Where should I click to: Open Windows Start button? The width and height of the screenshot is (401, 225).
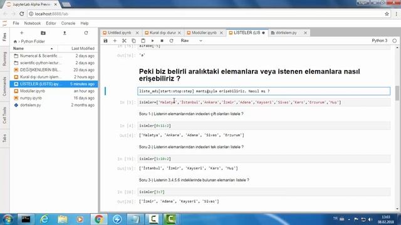tap(8, 219)
